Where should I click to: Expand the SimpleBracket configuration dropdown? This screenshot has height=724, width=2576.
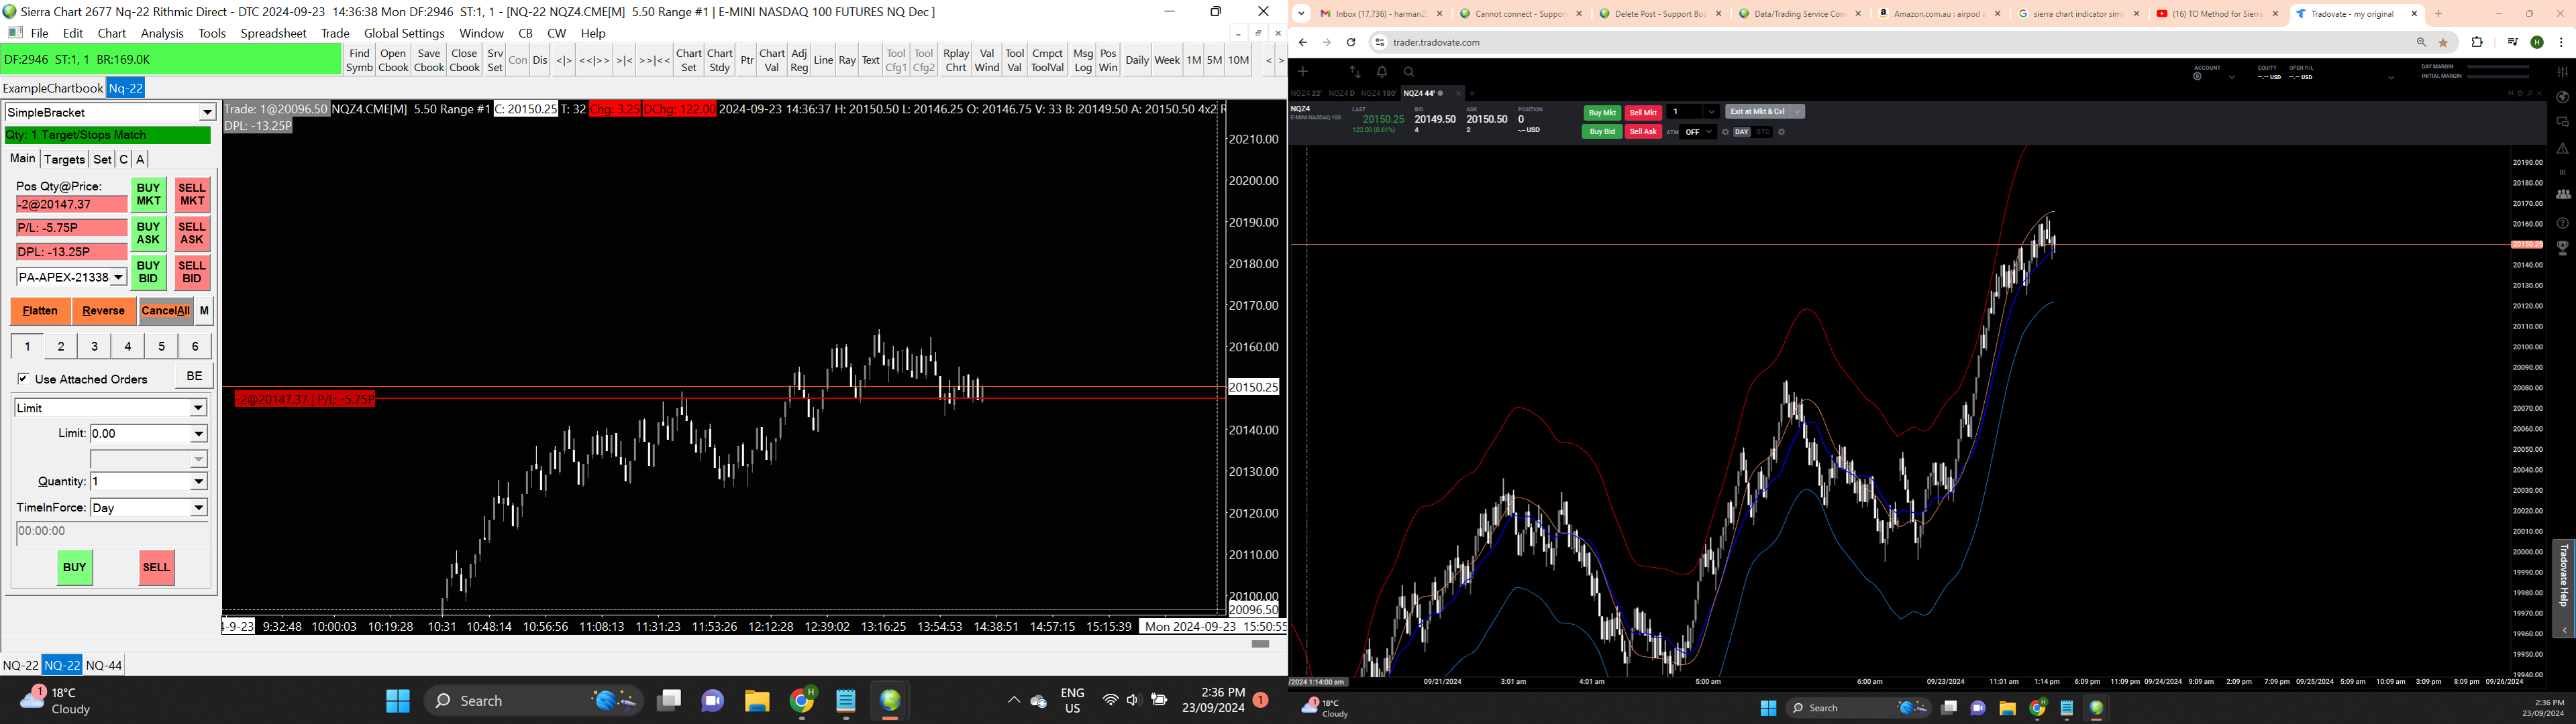click(207, 113)
